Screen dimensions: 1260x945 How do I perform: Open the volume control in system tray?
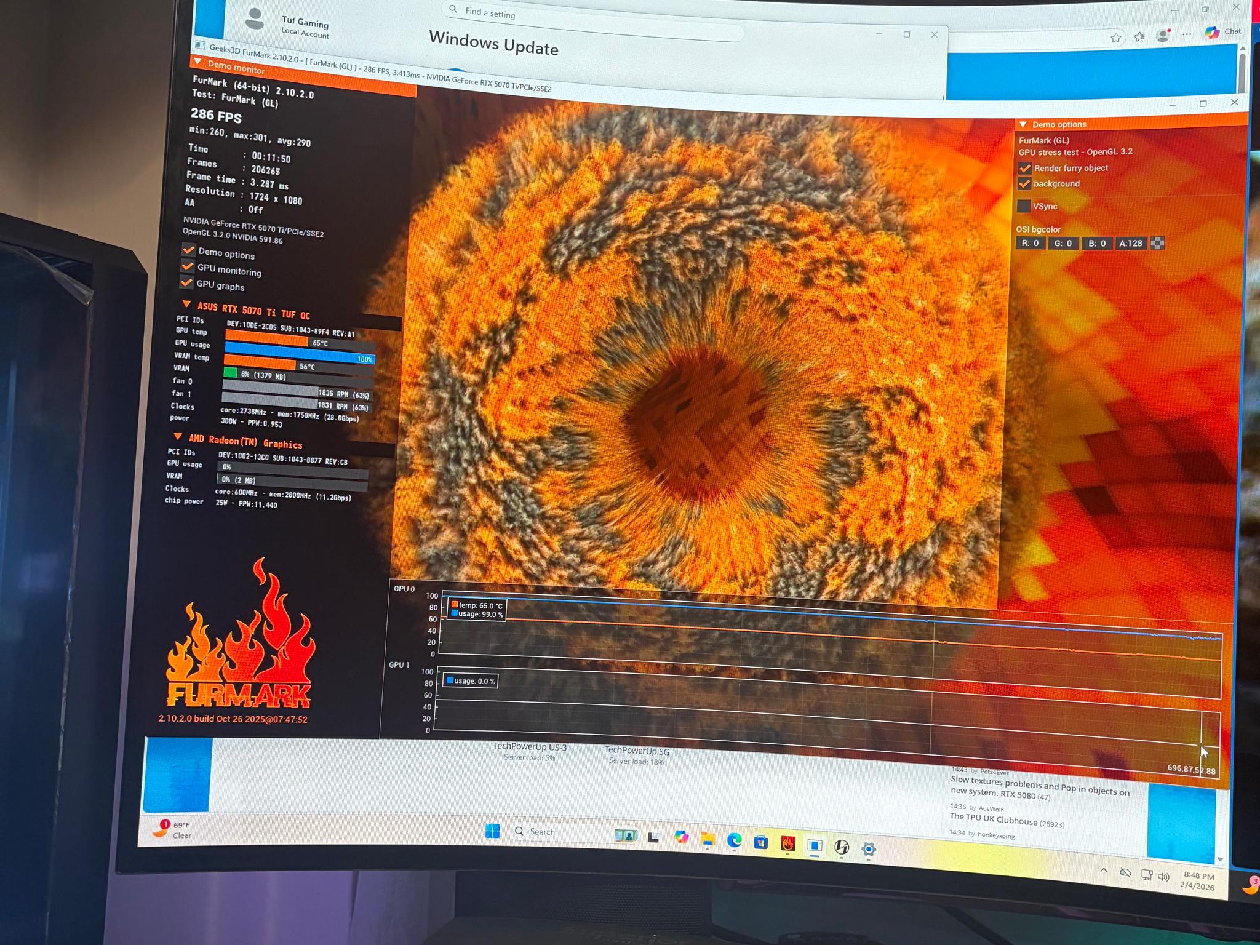[1163, 877]
